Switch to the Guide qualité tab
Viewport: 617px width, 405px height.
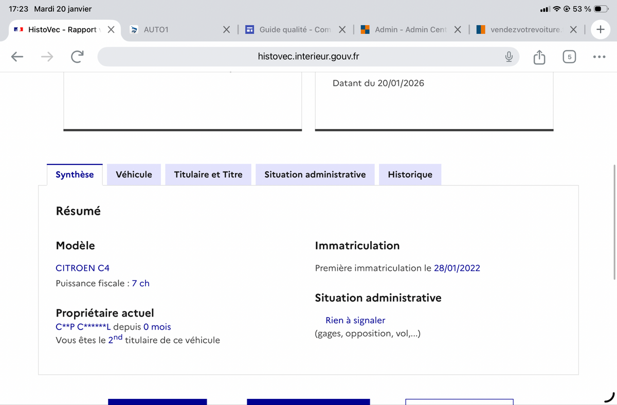291,29
